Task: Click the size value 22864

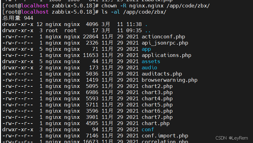Action: click(x=91, y=37)
